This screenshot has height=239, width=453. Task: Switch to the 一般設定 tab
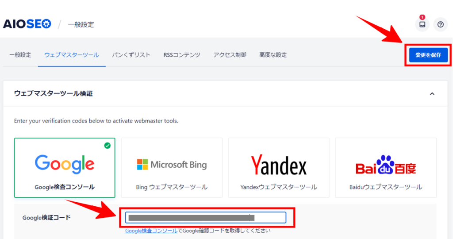(x=20, y=55)
